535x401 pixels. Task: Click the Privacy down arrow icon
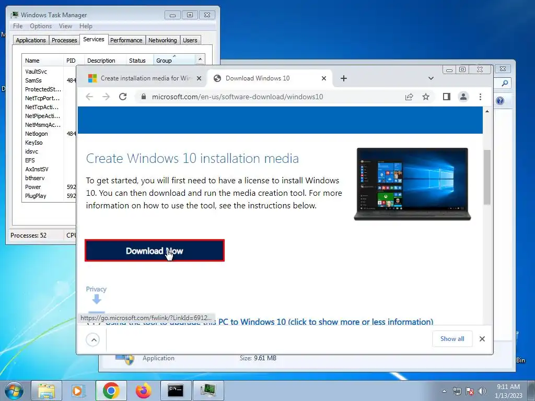(97, 299)
